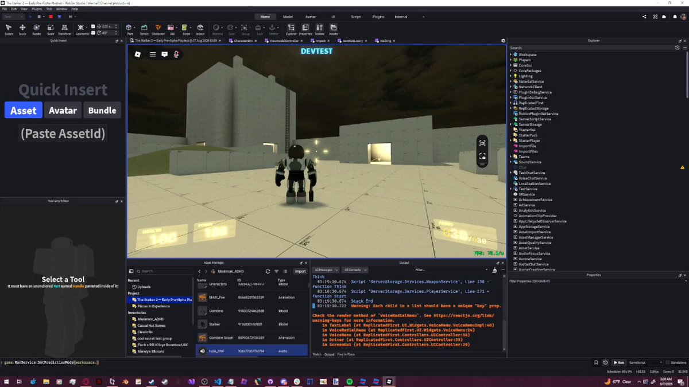Open Spotify from the taskbar

pos(349,381)
